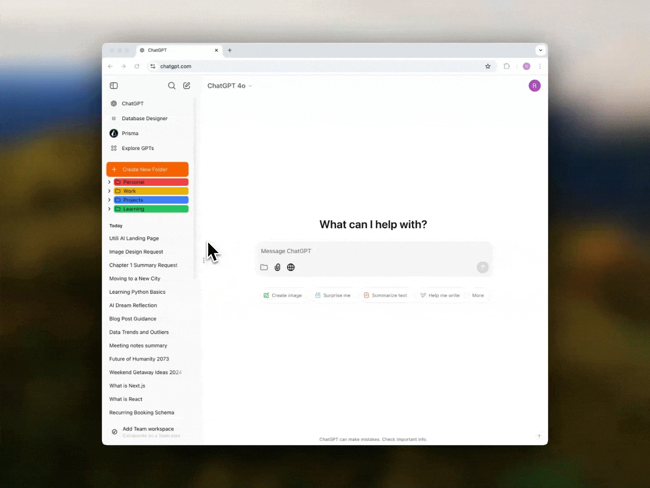Open Image Design Request chat
The height and width of the screenshot is (488, 650).
(136, 252)
